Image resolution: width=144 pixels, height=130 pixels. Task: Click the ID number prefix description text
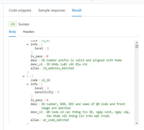pyautogui.click(x=81, y=60)
